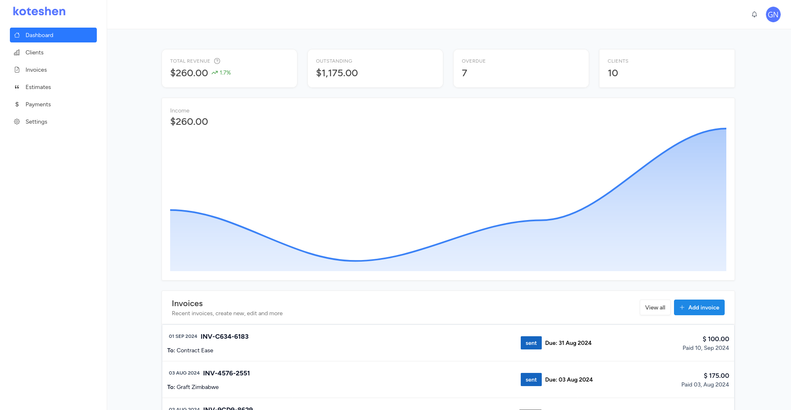Screen dimensions: 791x410
Task: Click the Dashboard home icon in sidebar
Action: click(17, 35)
